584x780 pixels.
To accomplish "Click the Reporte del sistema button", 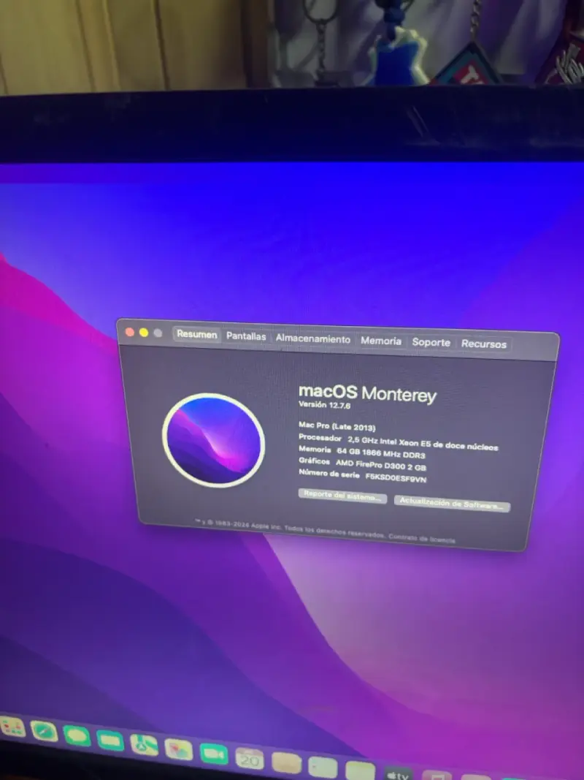I will click(342, 496).
